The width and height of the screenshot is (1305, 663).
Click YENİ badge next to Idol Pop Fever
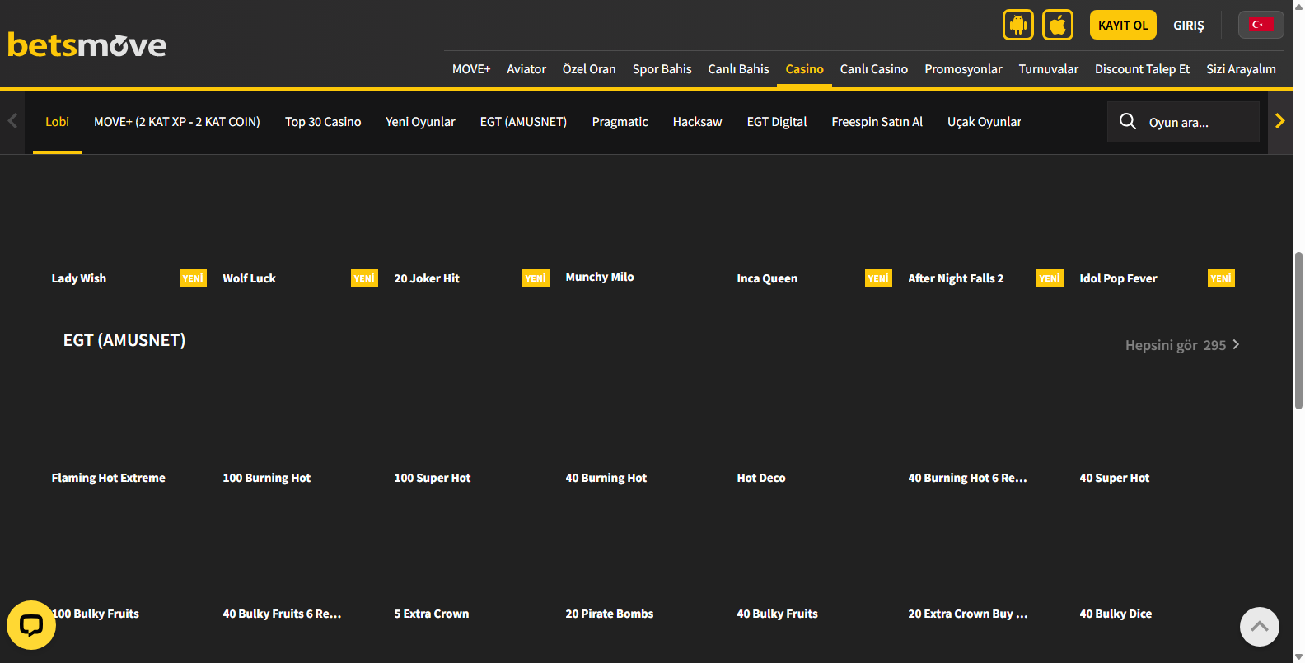(1221, 278)
